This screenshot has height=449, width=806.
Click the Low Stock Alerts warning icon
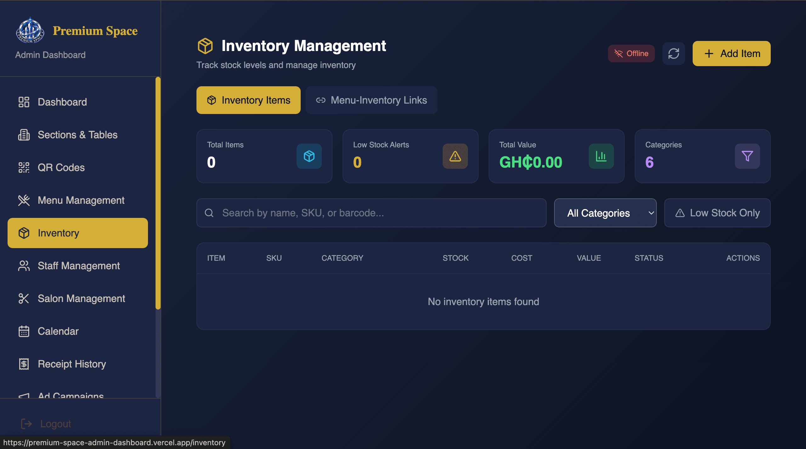(455, 156)
